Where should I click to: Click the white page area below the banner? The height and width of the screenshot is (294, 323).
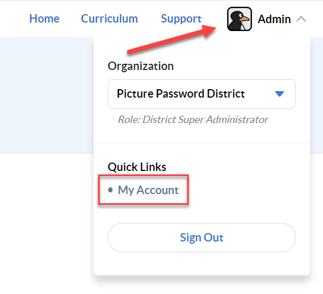click(x=47, y=223)
